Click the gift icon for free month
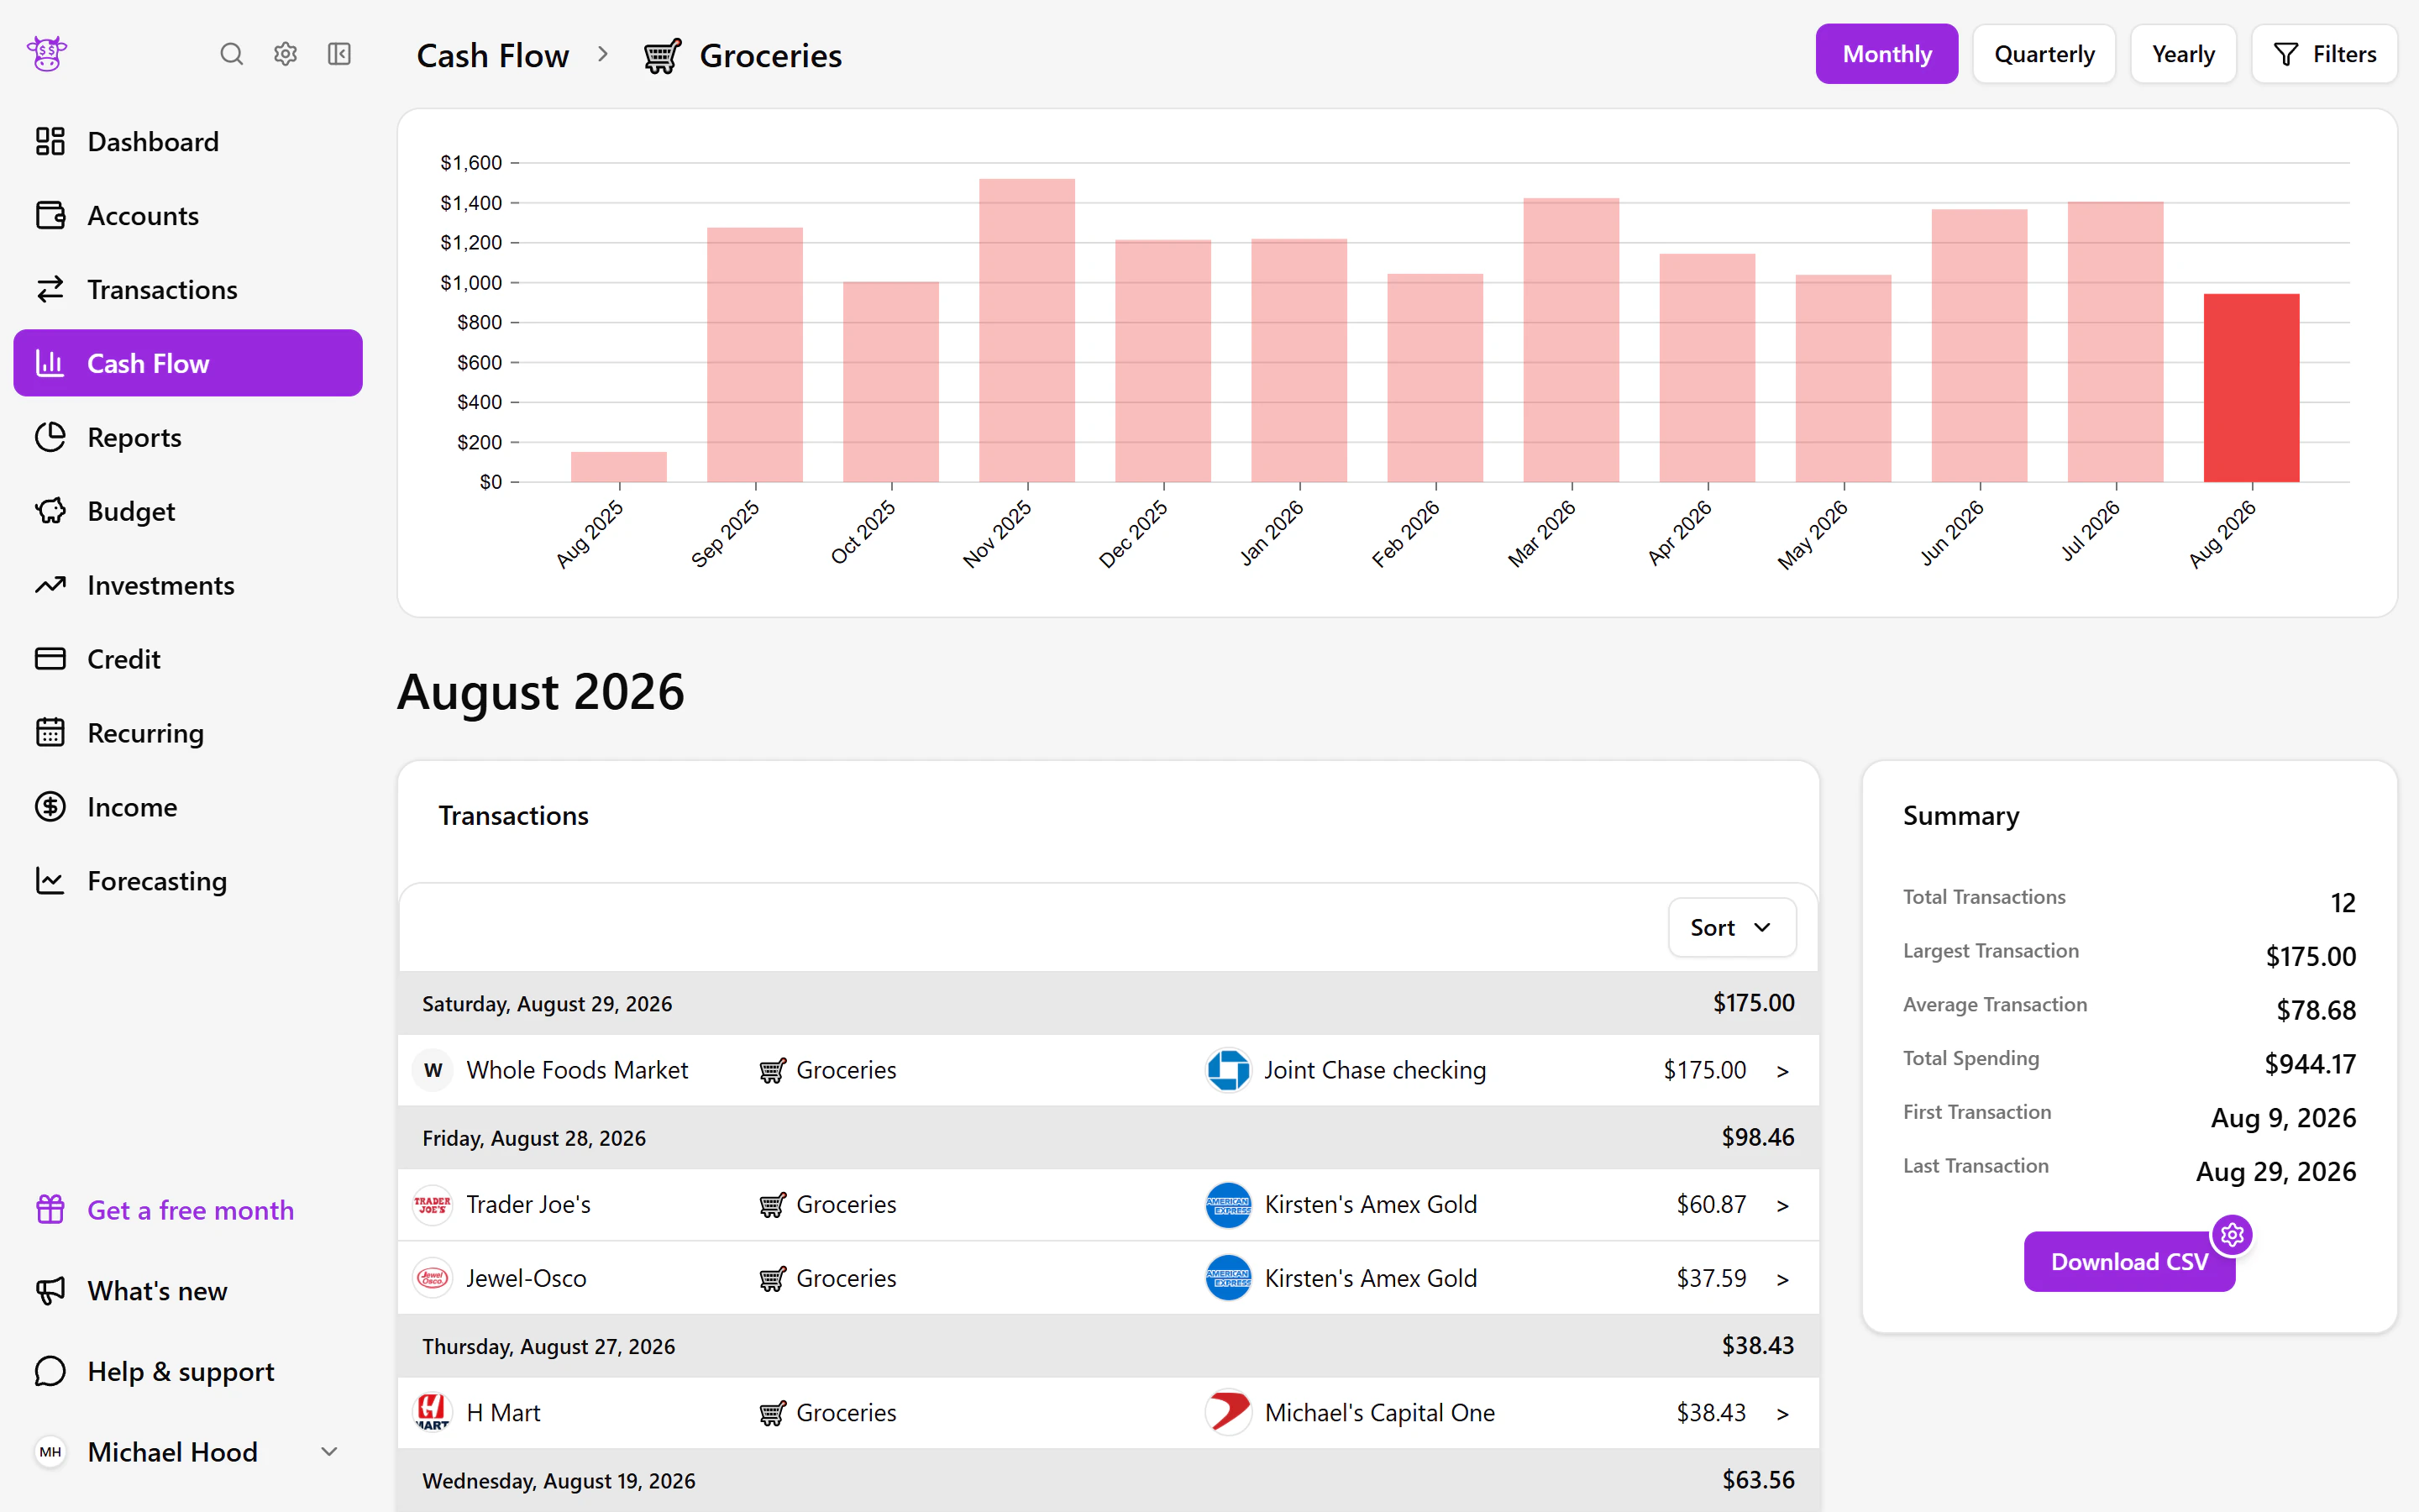This screenshot has width=2419, height=1512. click(x=50, y=1210)
